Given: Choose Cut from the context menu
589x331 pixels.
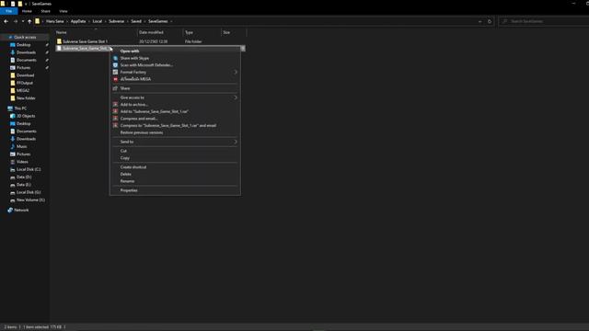Looking at the screenshot, I should pos(123,151).
